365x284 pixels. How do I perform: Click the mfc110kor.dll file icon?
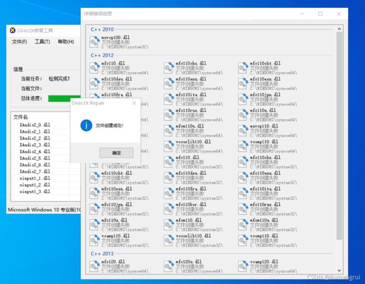click(x=169, y=209)
